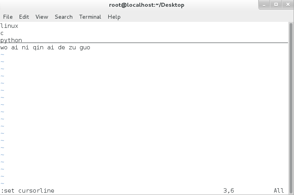The width and height of the screenshot is (294, 195).
Task: Maximize the terminal window
Action: pos(276,5)
